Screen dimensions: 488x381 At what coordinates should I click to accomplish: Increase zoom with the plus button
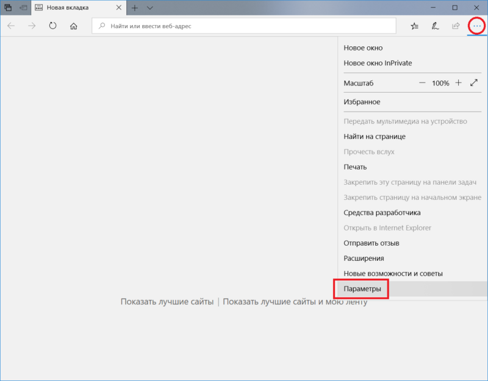[x=458, y=83]
